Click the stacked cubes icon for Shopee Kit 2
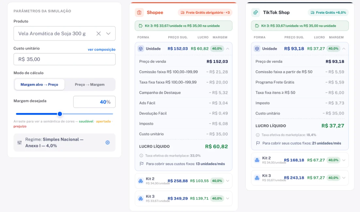The image size is (360, 212). (140, 181)
